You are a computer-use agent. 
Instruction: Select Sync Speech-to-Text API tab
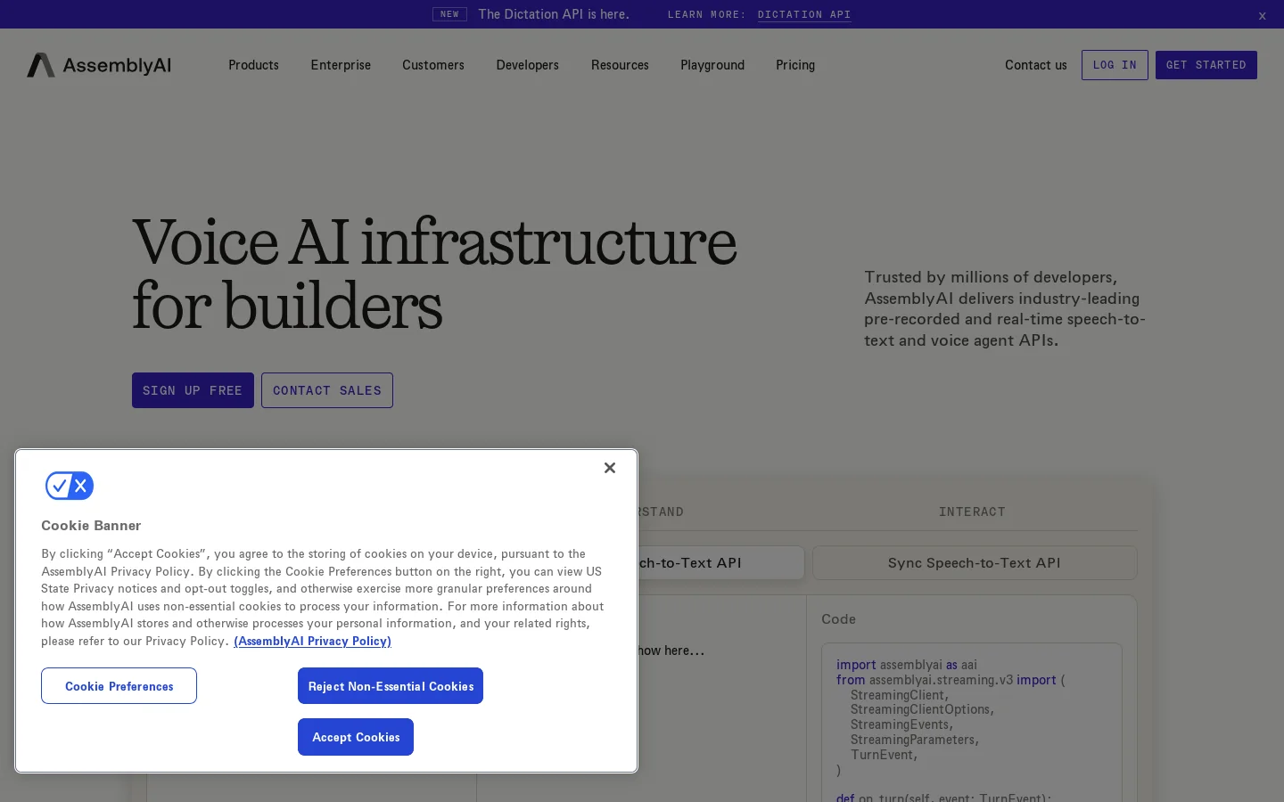click(975, 563)
